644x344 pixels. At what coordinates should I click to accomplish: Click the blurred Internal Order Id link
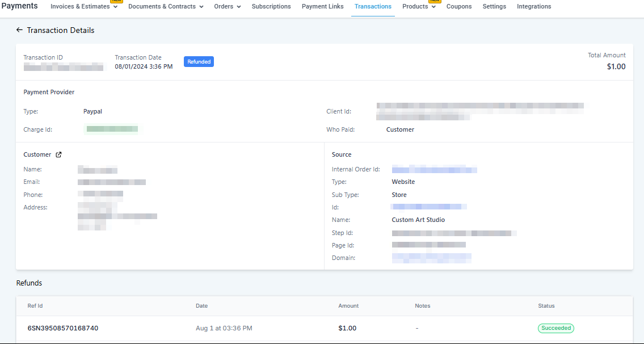click(434, 169)
